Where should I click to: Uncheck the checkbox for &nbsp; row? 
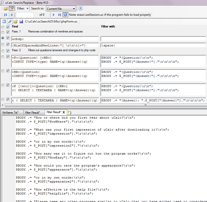(8, 38)
